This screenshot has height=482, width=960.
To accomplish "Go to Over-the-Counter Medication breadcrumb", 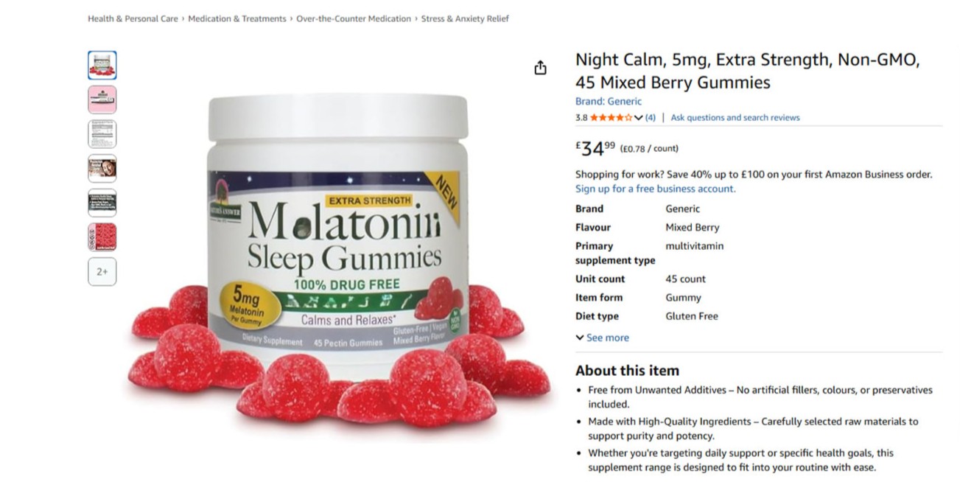I will 354,18.
